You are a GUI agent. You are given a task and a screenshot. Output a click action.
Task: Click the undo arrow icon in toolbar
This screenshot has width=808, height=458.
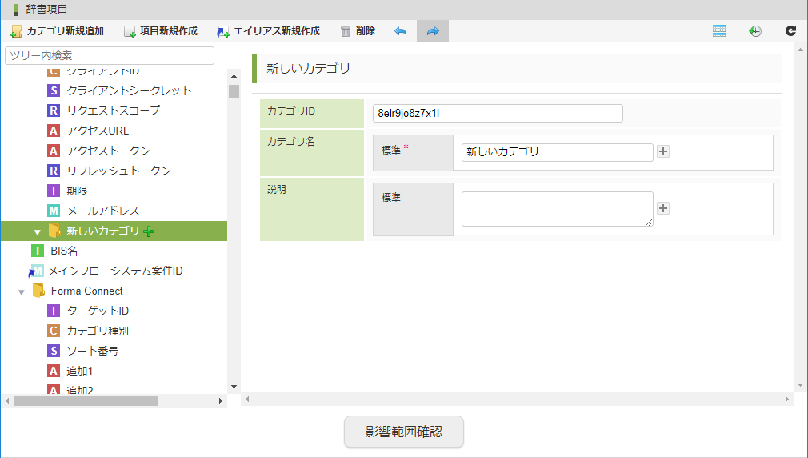click(x=401, y=31)
